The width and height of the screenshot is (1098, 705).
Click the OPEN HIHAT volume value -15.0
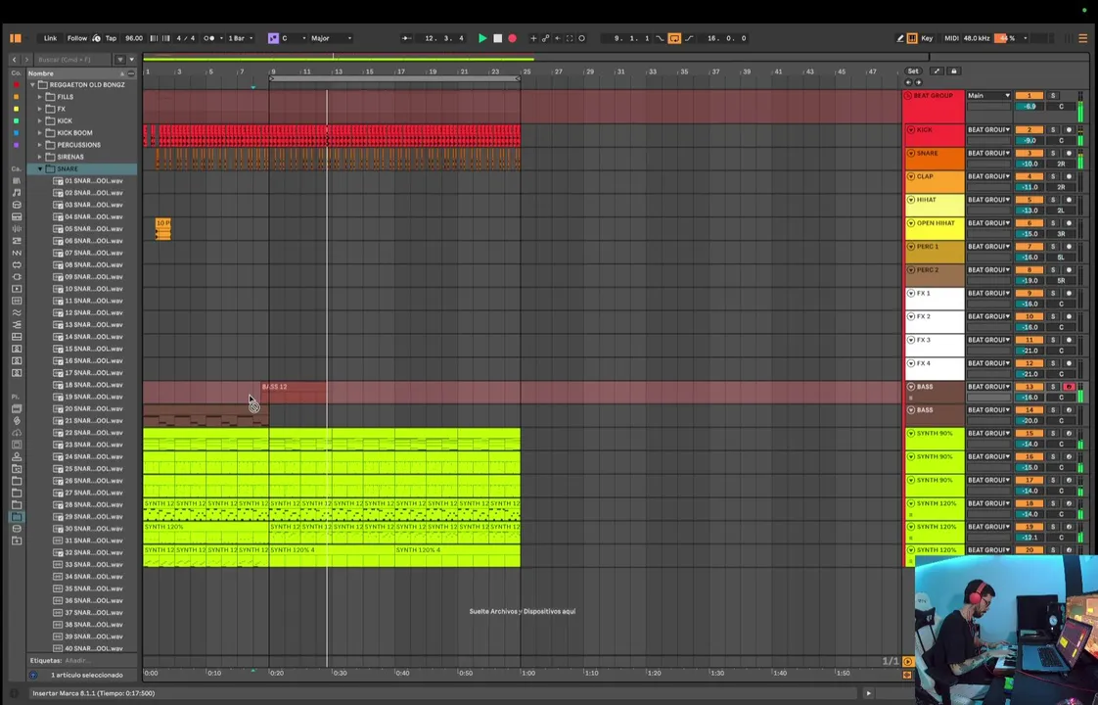(x=1029, y=234)
